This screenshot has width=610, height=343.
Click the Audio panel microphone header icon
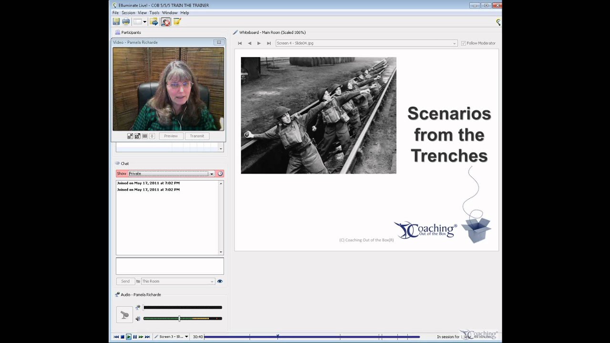coord(117,295)
